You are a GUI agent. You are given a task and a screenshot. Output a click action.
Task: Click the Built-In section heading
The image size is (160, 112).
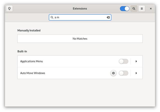tap(22, 51)
